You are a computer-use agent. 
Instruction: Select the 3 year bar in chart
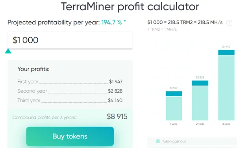click(226, 85)
